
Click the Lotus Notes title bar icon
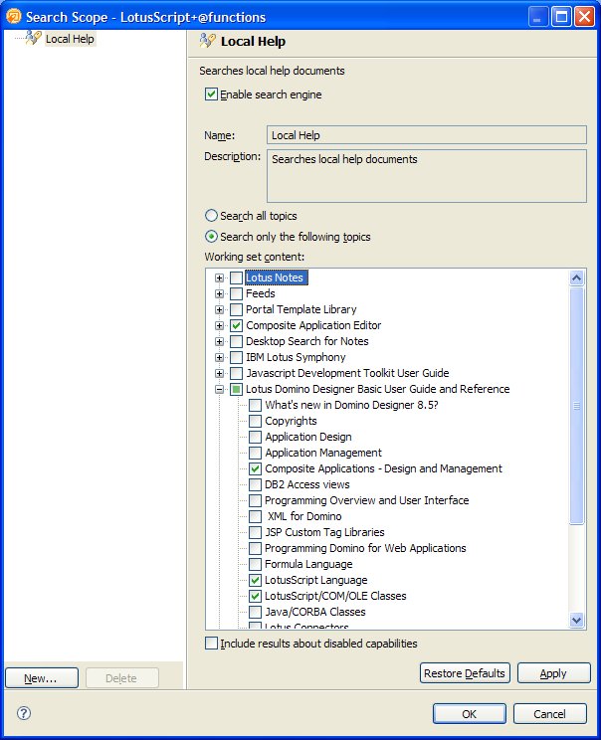[x=14, y=17]
